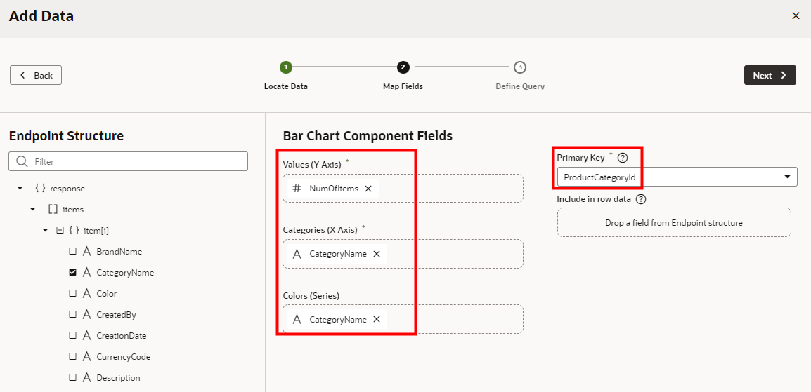Click the Colors (Series) drop area
This screenshot has height=392, width=811.
[x=403, y=319]
